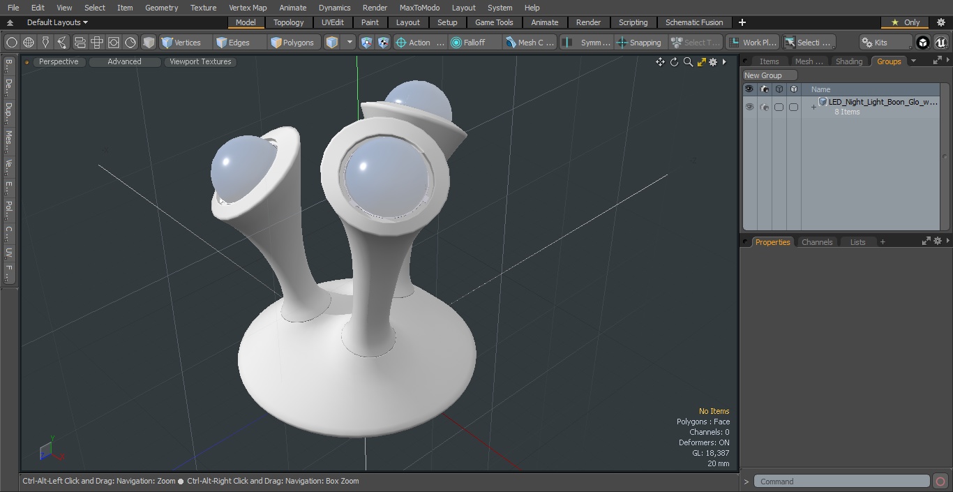Click the Viewport Textures button
Image resolution: width=953 pixels, height=492 pixels.
(x=200, y=61)
